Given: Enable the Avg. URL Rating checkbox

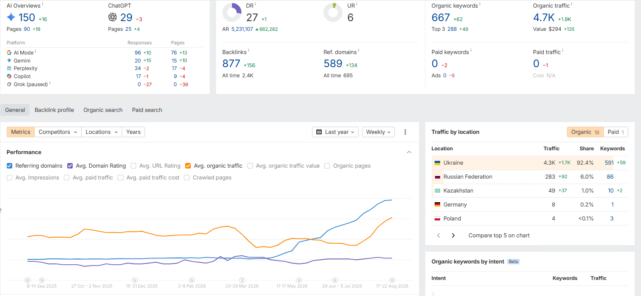Looking at the screenshot, I should (x=134, y=166).
